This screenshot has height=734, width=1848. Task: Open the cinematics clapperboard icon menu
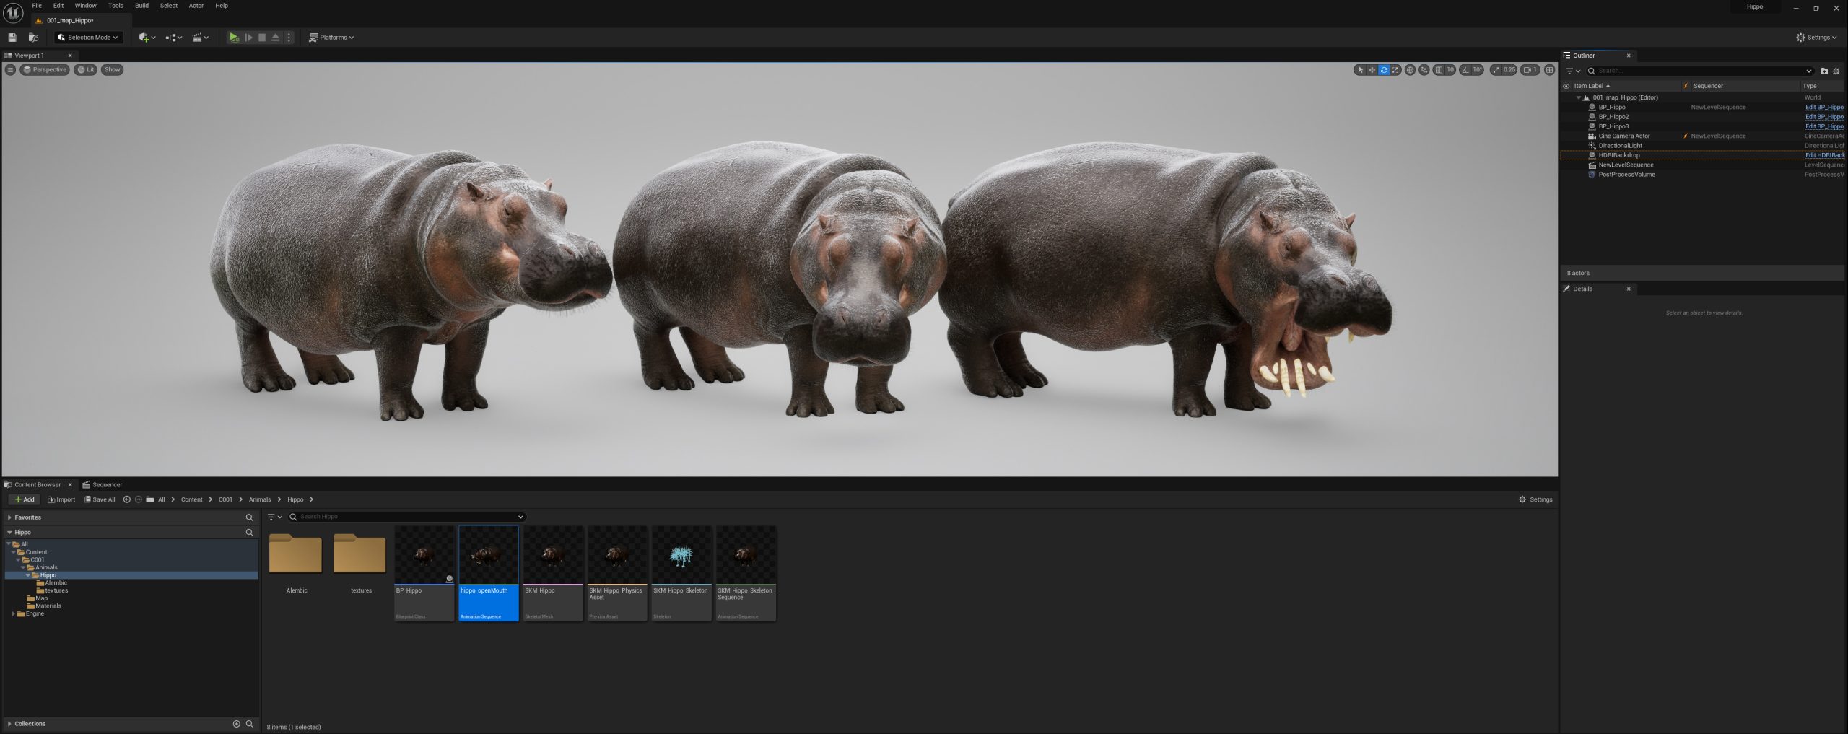coord(200,38)
